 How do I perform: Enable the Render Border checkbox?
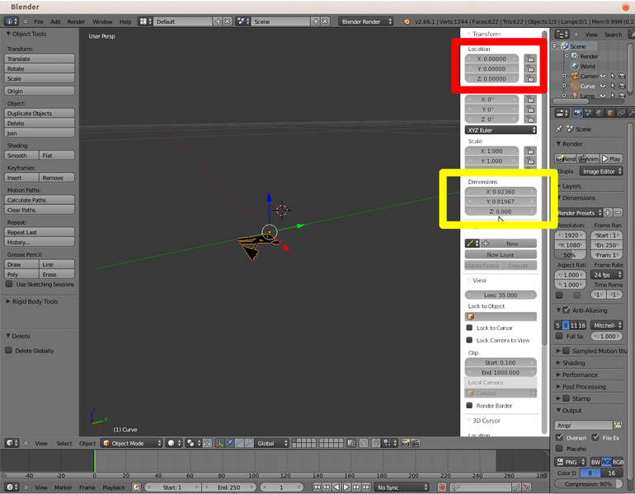click(x=469, y=405)
